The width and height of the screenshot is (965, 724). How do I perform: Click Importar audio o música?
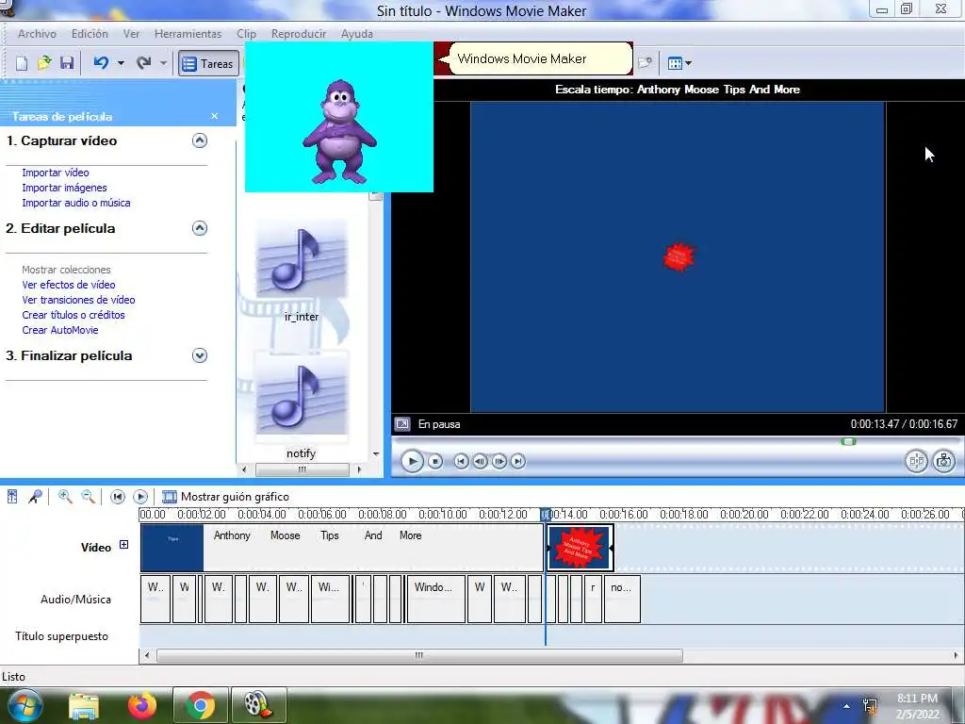point(76,203)
